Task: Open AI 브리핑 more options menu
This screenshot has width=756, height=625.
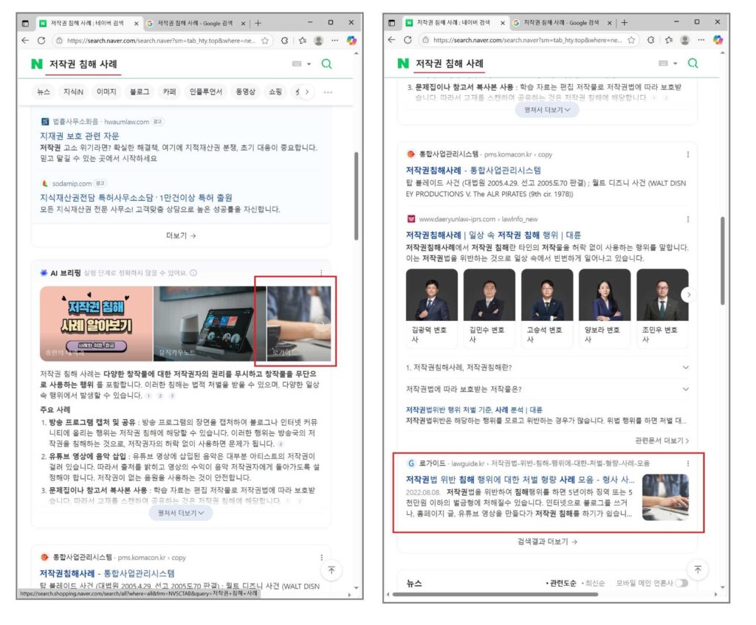Action: (321, 273)
